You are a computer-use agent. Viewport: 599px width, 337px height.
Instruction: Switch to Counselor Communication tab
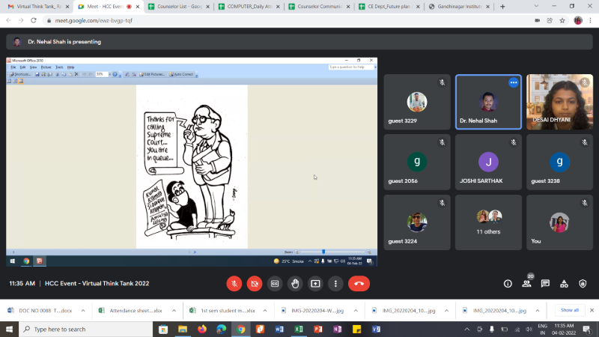click(x=320, y=7)
